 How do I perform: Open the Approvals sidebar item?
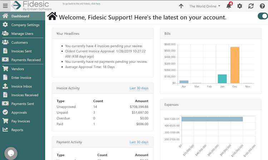(19, 112)
